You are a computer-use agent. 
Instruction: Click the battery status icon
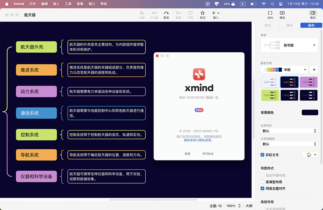point(254,4)
